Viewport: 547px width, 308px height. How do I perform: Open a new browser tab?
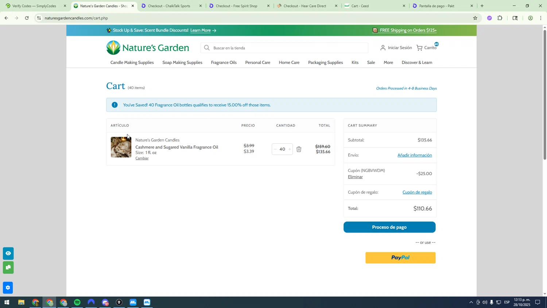click(x=482, y=6)
